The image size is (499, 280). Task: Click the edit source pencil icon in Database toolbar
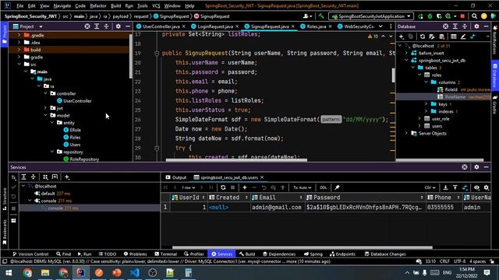coord(463,37)
